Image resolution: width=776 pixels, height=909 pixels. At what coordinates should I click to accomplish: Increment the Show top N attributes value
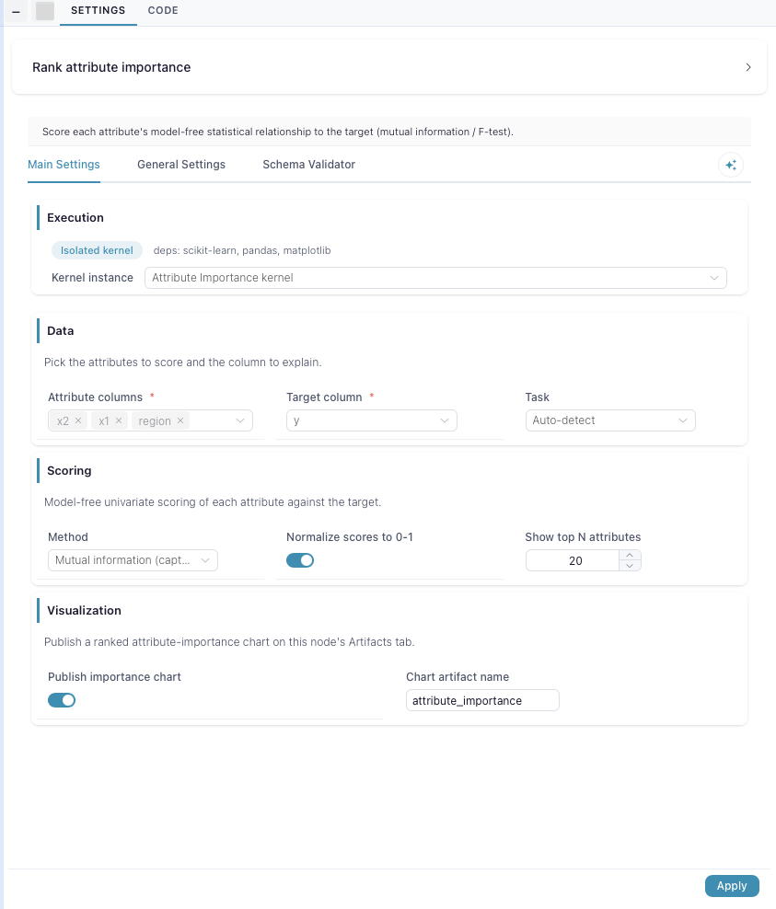click(x=630, y=556)
